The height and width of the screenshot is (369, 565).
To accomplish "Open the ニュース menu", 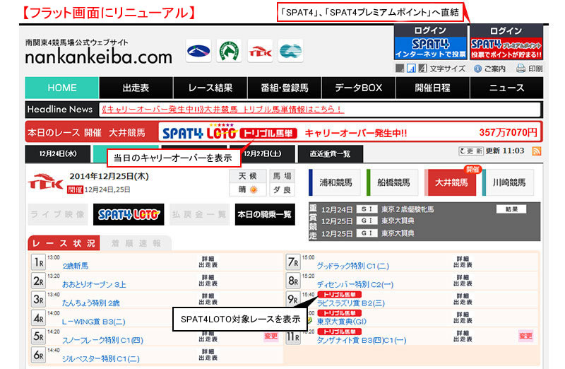I will (506, 88).
